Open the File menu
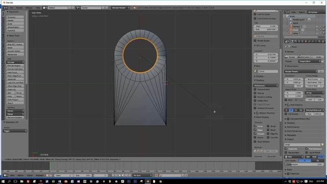Screen dimensions: 327x184 [x=11, y=8]
